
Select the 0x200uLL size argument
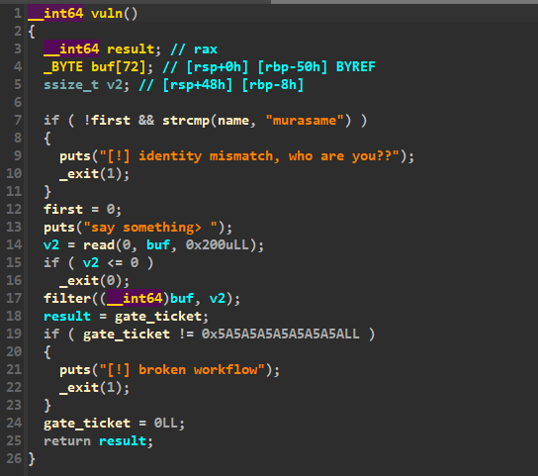(218, 244)
